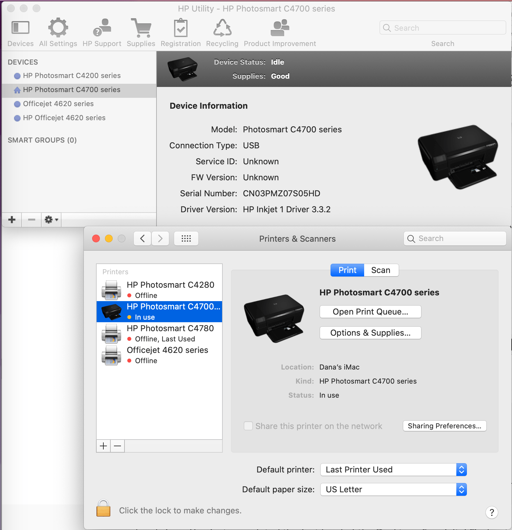Remove the selected printer with minus button
Image resolution: width=512 pixels, height=530 pixels.
tap(117, 446)
